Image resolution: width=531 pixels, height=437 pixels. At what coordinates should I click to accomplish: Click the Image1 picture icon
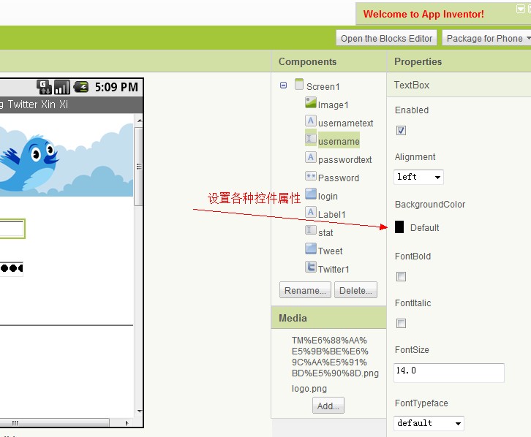tap(311, 102)
